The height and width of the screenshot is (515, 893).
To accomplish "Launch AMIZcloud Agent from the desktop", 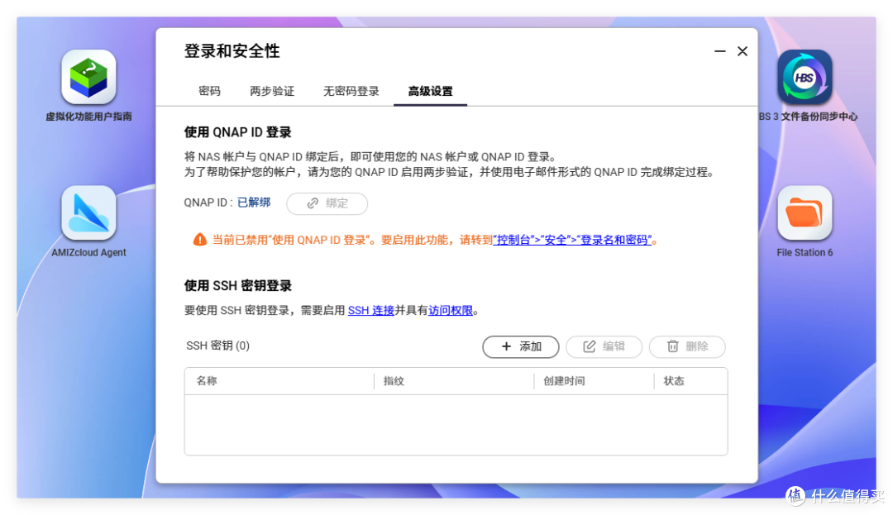I will point(88,212).
